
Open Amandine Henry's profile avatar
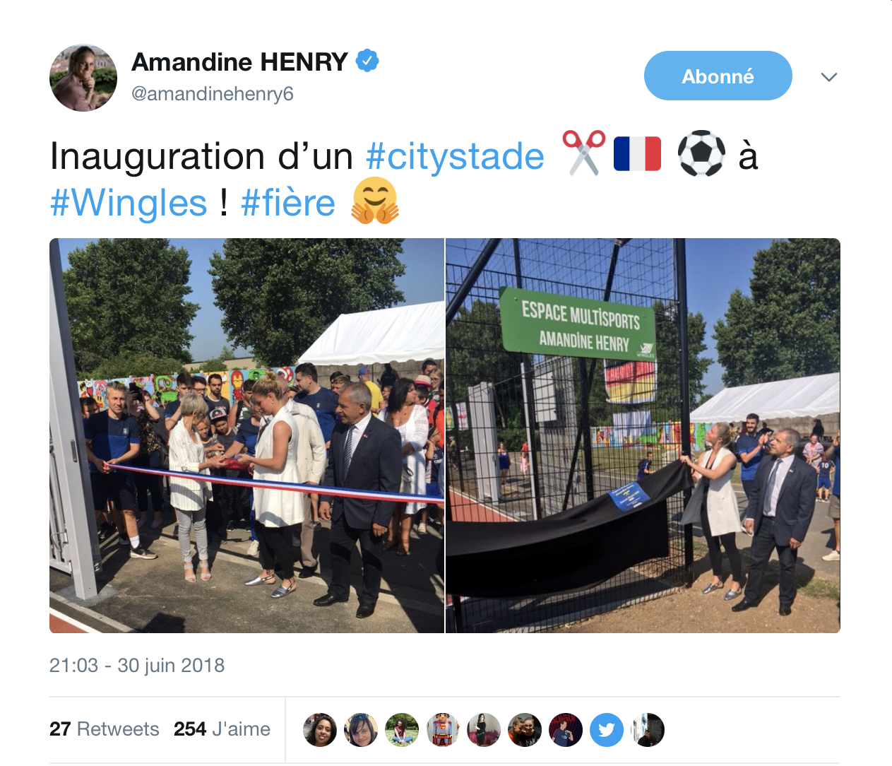83,78
